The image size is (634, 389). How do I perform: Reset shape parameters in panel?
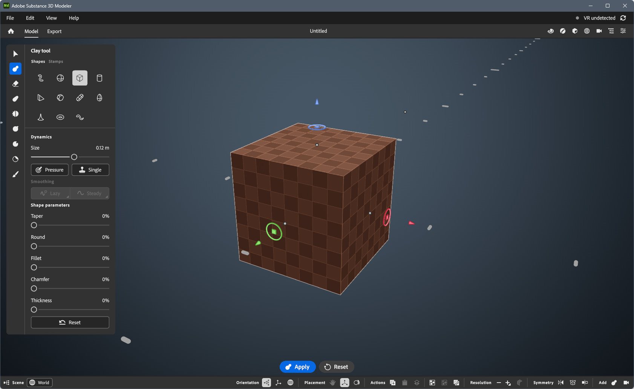click(x=70, y=322)
